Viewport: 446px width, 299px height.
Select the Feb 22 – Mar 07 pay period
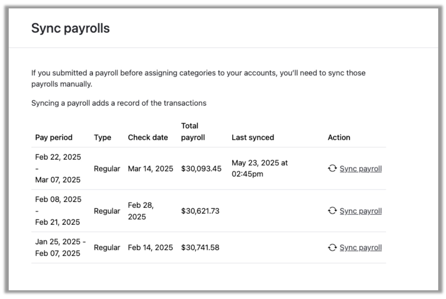58,168
